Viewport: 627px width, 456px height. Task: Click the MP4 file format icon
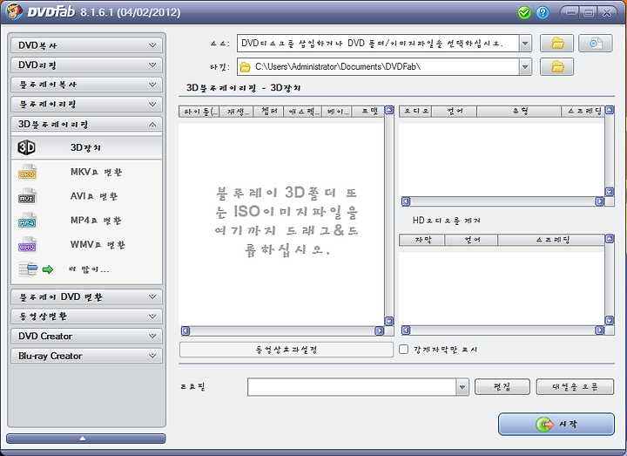click(x=27, y=221)
